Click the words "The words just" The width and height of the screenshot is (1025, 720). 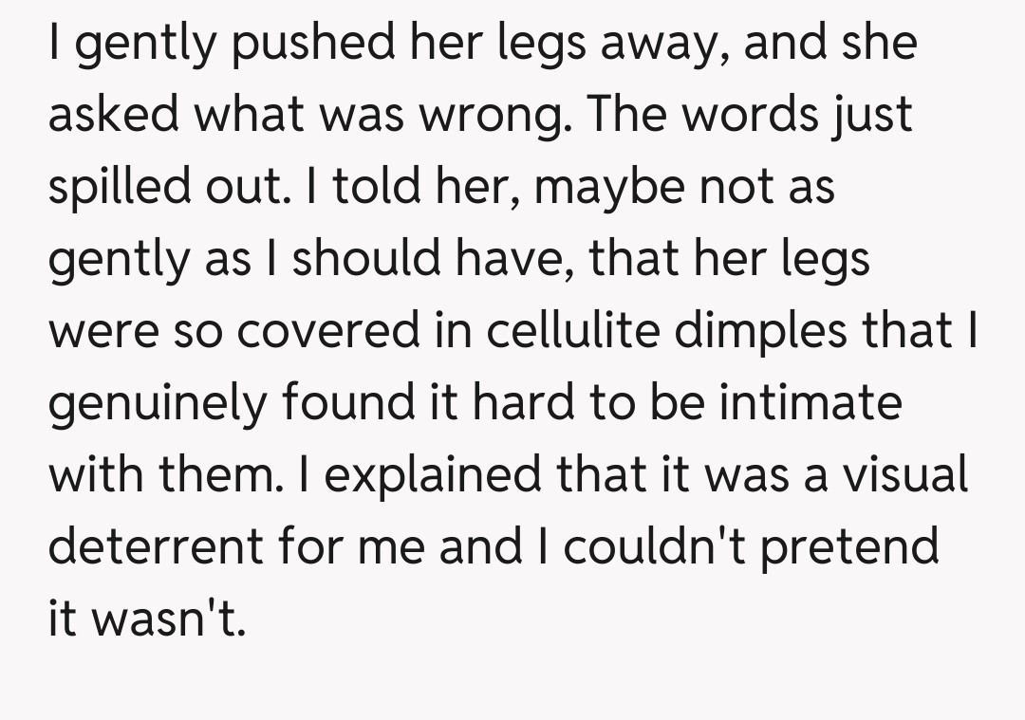click(751, 115)
